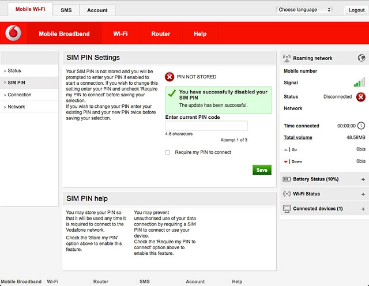Viewport: 369px width, 286px height.
Task: Click the current PIN code input field
Action: pyautogui.click(x=206, y=126)
